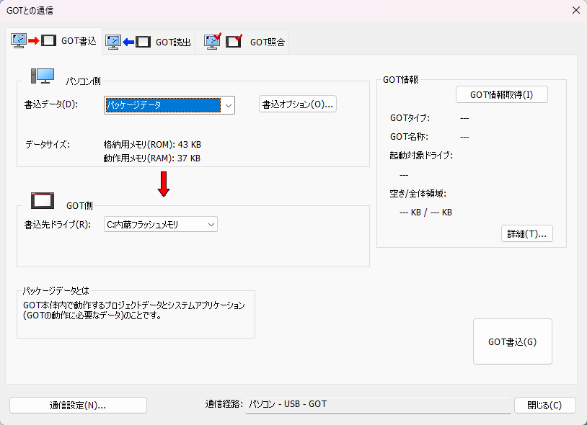Open the 詳細(T)... details button

pyautogui.click(x=526, y=233)
